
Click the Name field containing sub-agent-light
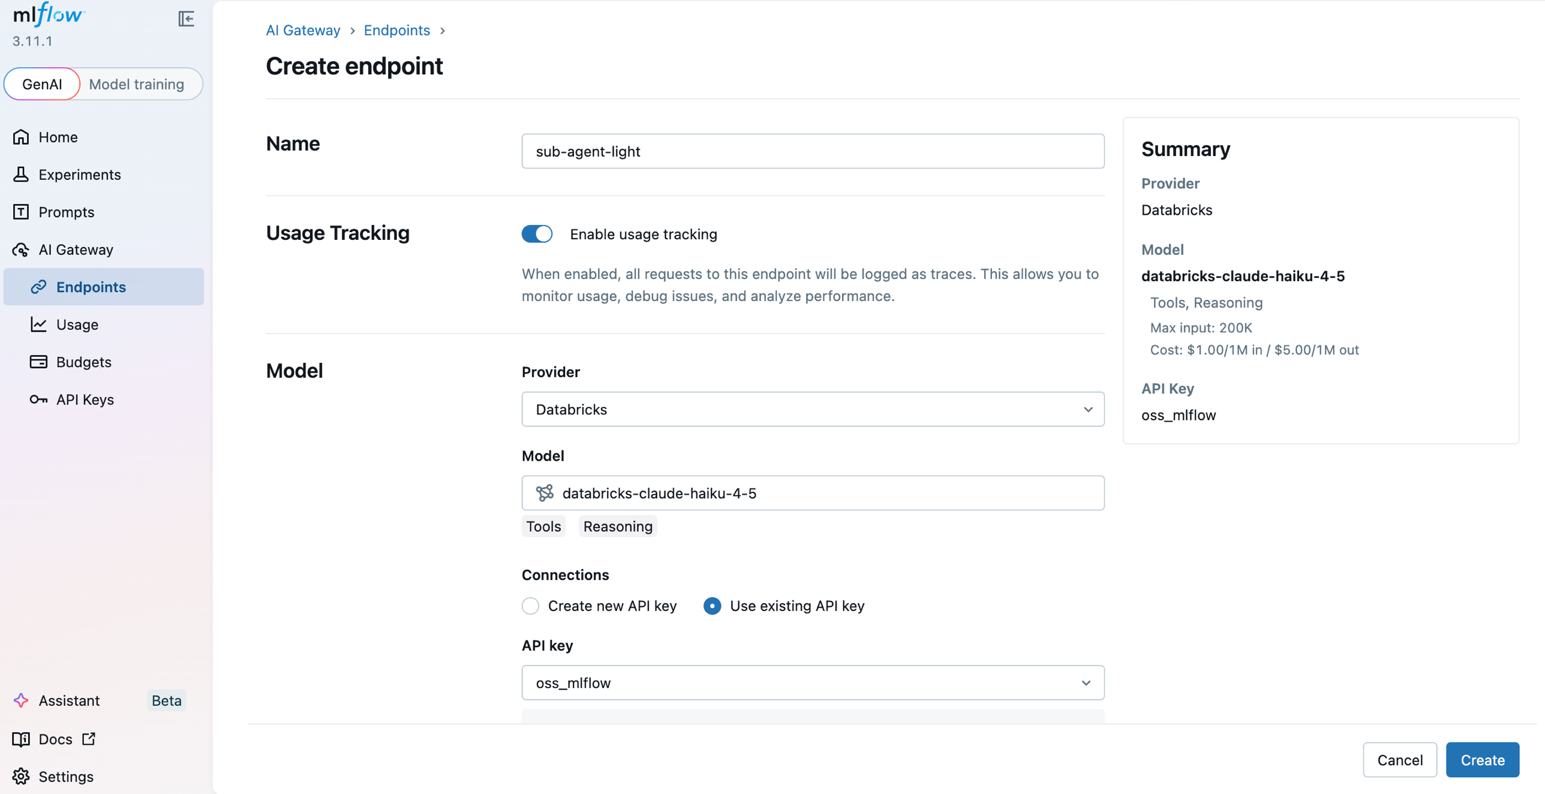pos(812,151)
